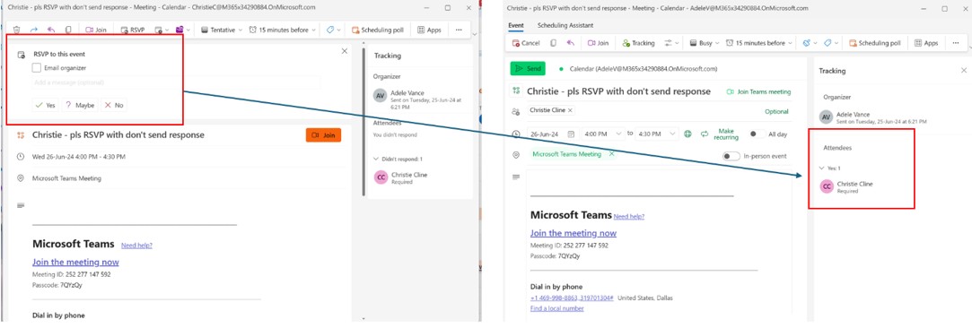Screen dimensions: 972x328
Task: Open the purple Teams chat icon in Christie's toolbar
Action: (x=180, y=29)
